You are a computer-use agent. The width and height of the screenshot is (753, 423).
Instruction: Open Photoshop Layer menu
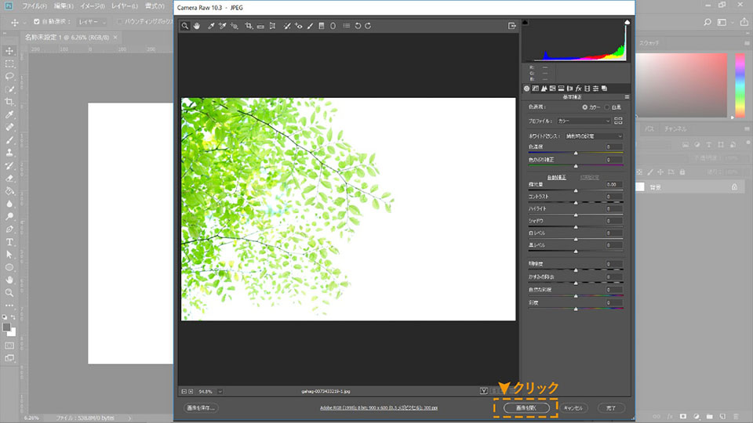[125, 6]
